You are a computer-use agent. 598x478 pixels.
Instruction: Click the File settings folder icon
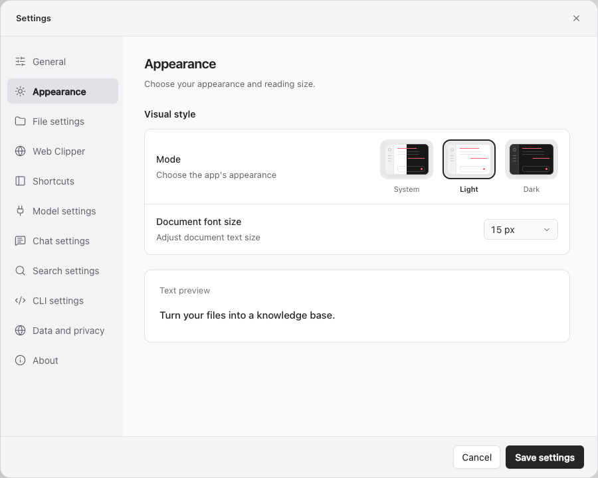coord(20,121)
